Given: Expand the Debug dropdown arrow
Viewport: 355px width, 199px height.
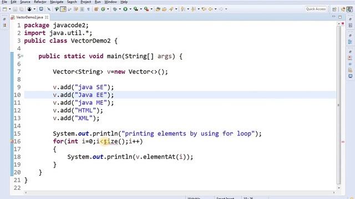Looking at the screenshot, I should (120, 9).
